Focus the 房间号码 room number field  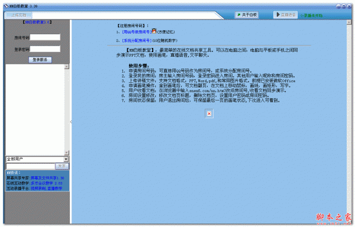pyautogui.click(x=45, y=37)
